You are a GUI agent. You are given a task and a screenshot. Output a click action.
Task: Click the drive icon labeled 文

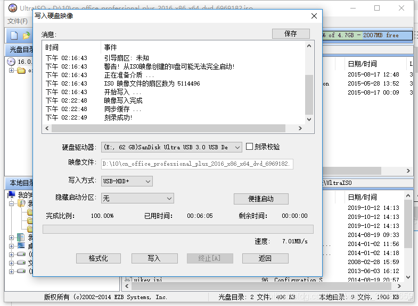21,262
